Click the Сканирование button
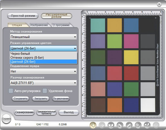 pyautogui.click(x=24, y=112)
